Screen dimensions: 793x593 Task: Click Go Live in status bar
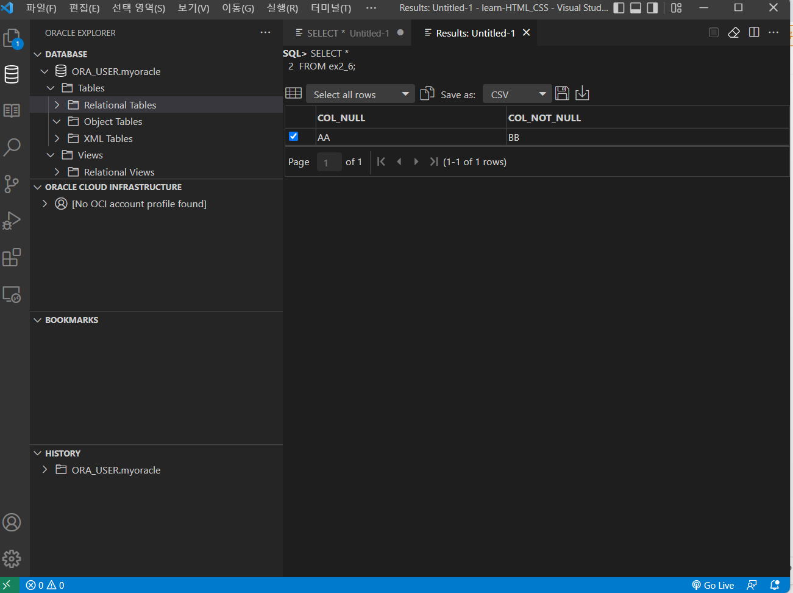[x=713, y=585]
